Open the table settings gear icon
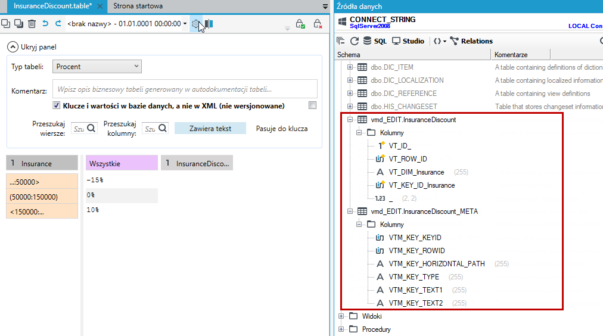 click(195, 24)
